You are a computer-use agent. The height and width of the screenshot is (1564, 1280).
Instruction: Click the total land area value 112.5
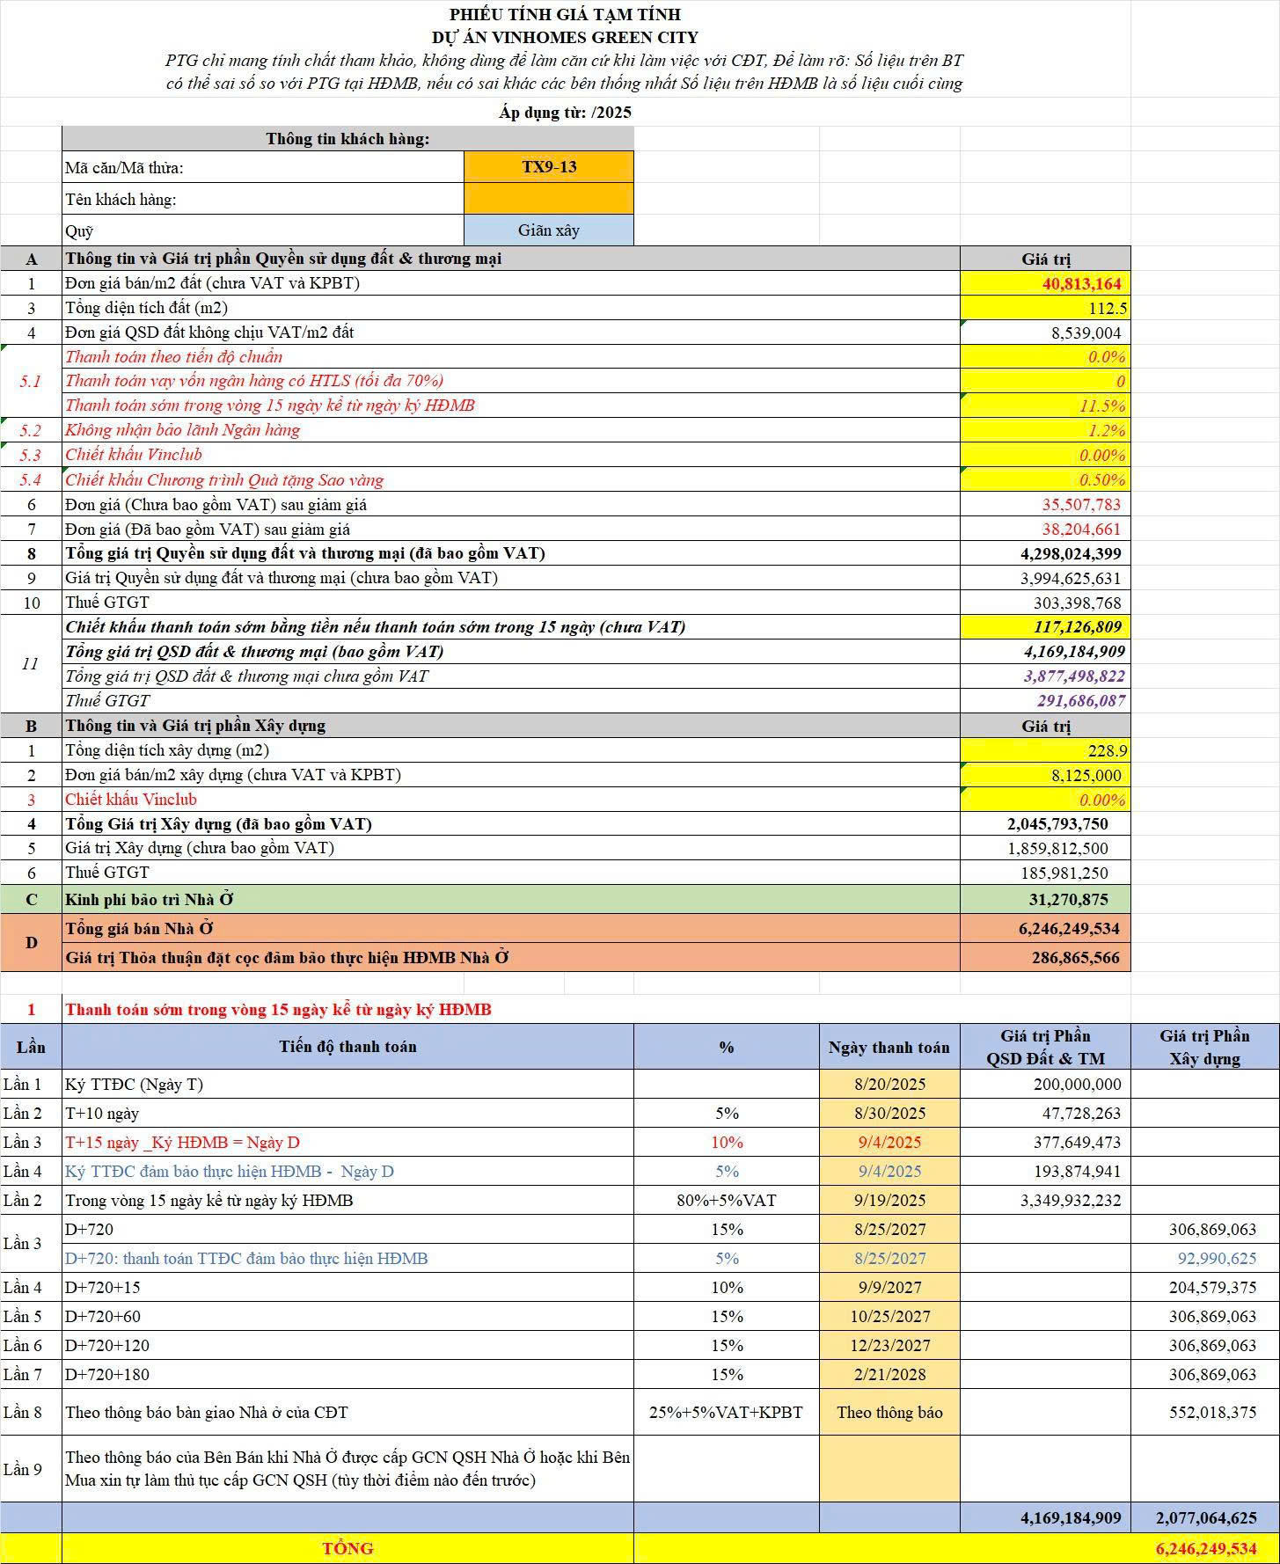[x=1045, y=308]
